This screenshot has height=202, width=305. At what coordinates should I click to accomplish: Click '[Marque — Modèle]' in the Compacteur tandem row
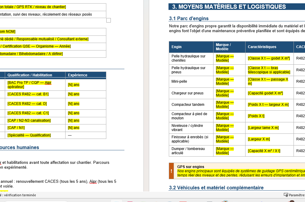pyautogui.click(x=225, y=105)
